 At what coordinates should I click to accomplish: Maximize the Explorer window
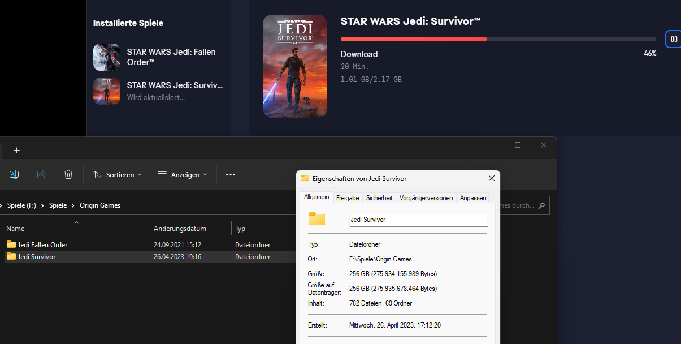[x=518, y=145]
